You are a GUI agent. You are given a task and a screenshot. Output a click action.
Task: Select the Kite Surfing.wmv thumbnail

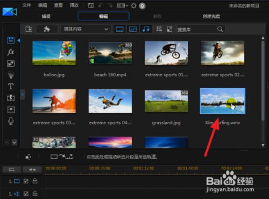[x=223, y=101]
